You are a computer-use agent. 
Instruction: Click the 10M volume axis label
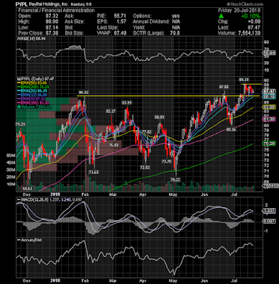tap(11, 184)
